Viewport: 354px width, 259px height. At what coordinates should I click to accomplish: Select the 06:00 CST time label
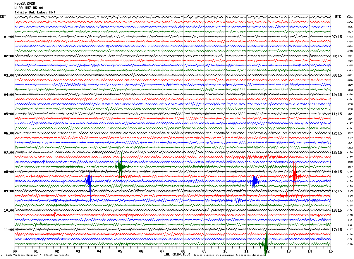tap(9, 133)
